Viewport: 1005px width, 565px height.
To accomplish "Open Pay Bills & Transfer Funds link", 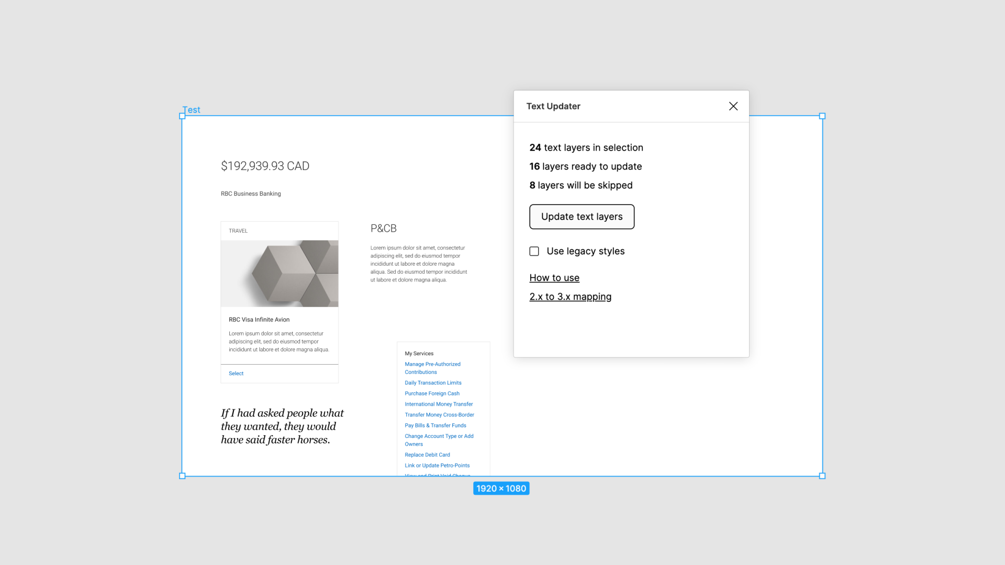I will (x=435, y=426).
